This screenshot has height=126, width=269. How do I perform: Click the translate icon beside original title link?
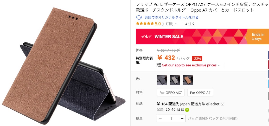click(x=139, y=17)
